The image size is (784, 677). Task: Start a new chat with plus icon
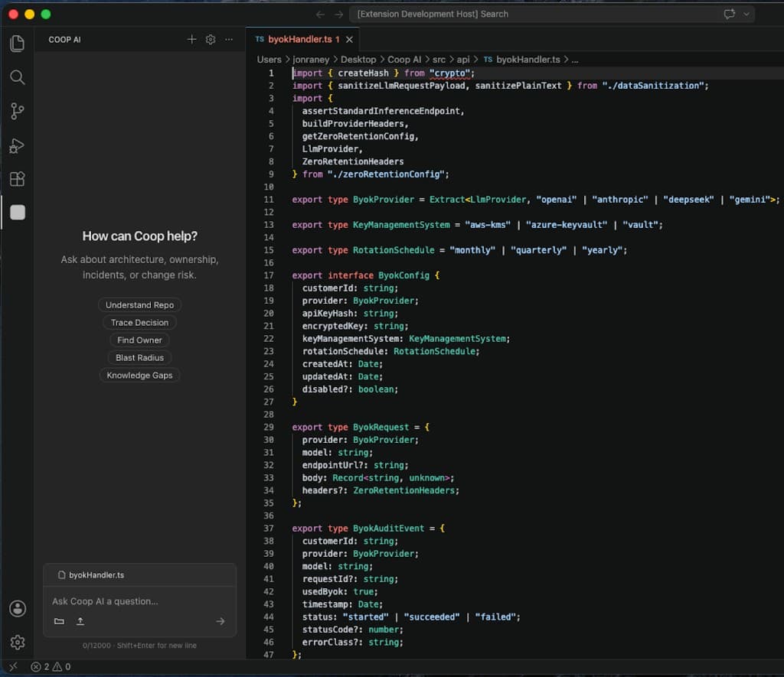(x=191, y=40)
